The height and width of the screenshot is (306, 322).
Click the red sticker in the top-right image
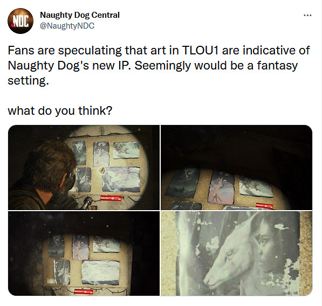264,205
